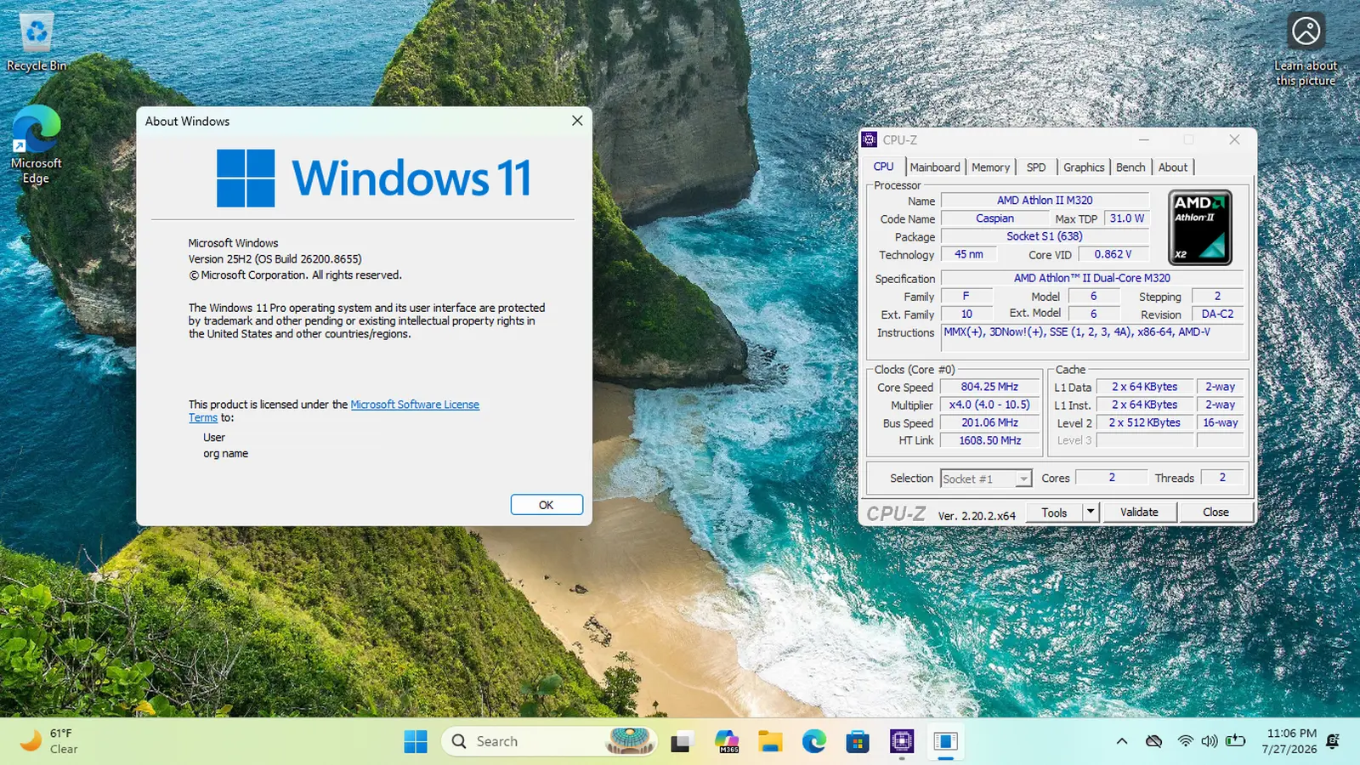This screenshot has height=765, width=1360.
Task: Switch to the Bench tab
Action: [1130, 167]
